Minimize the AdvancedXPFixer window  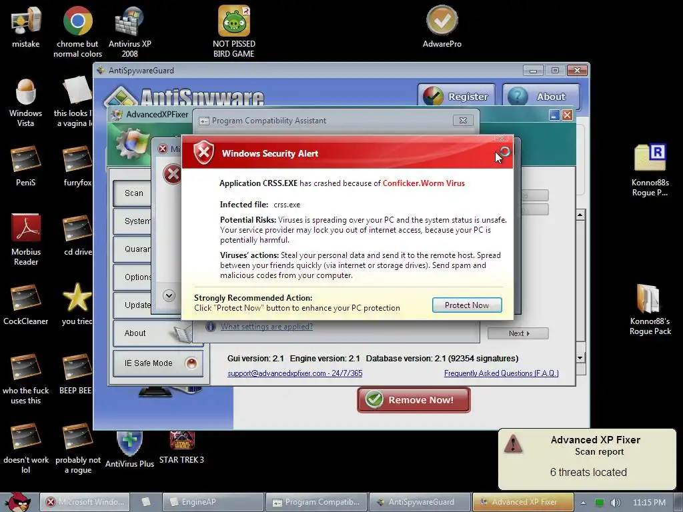(x=554, y=115)
